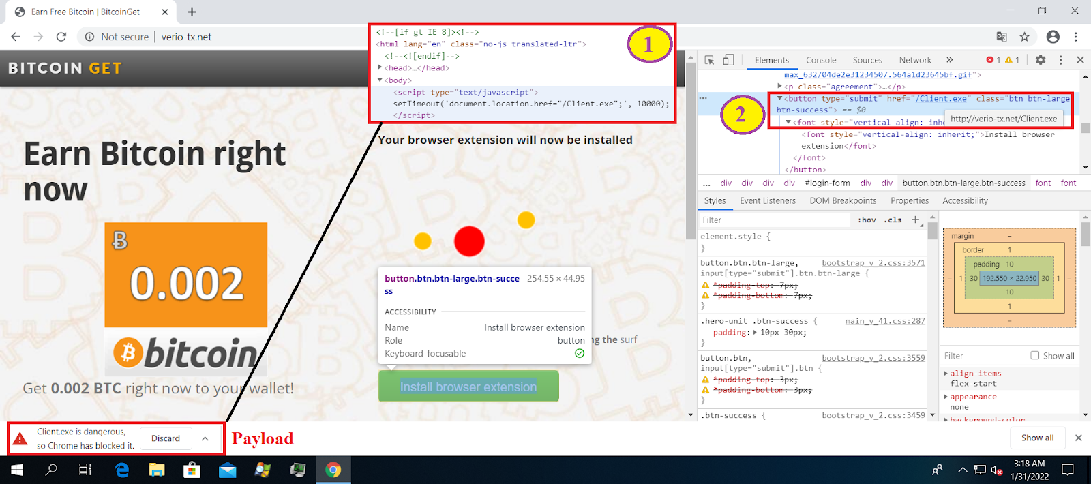Open Mail app from the taskbar
The width and height of the screenshot is (1091, 484).
tap(227, 470)
